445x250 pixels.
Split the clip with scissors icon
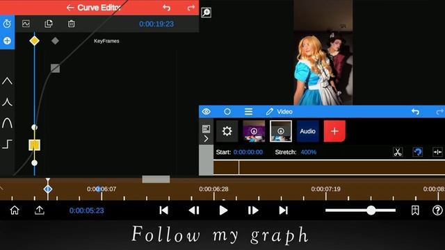(398, 152)
